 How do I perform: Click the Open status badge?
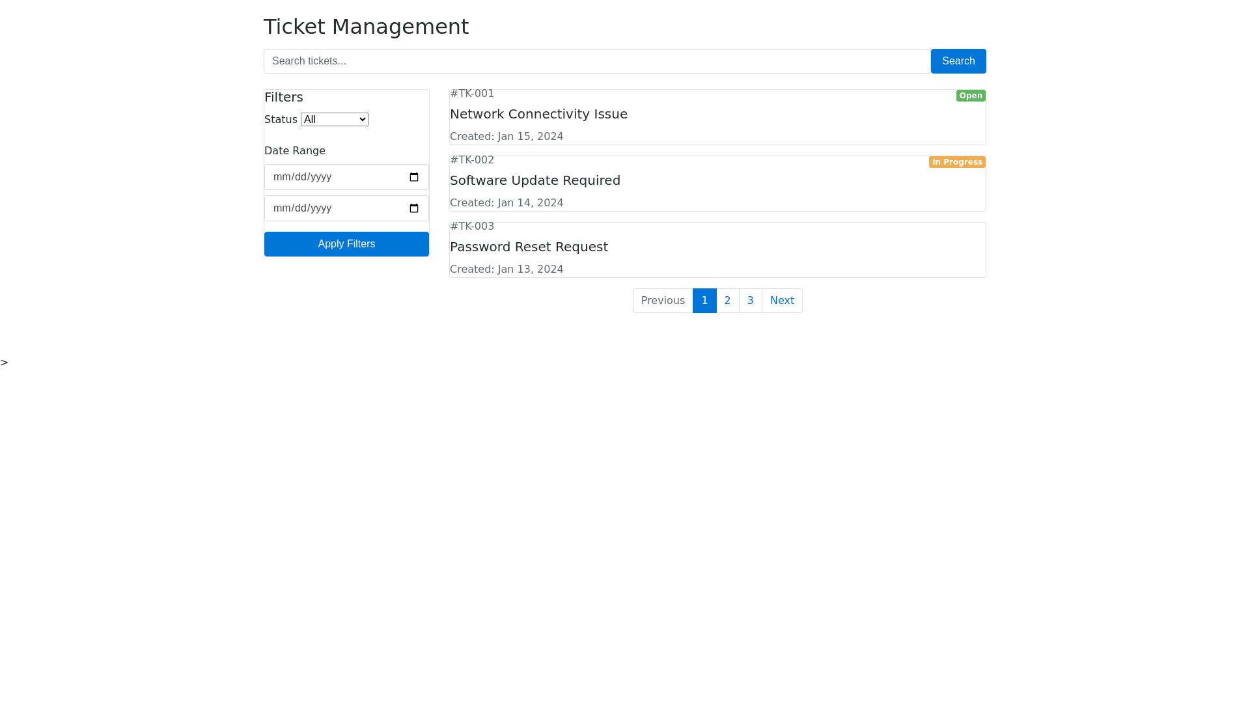point(970,96)
